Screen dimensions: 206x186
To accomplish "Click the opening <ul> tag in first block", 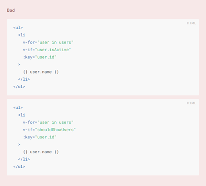I will pyautogui.click(x=18, y=28).
